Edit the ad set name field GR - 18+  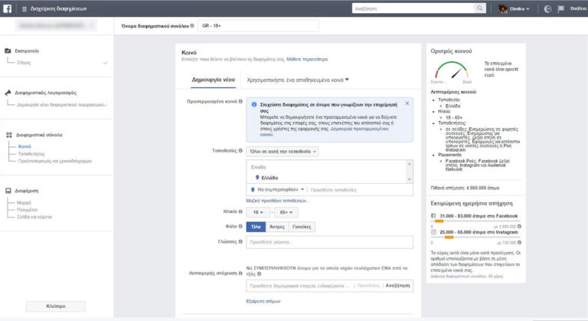tap(258, 26)
